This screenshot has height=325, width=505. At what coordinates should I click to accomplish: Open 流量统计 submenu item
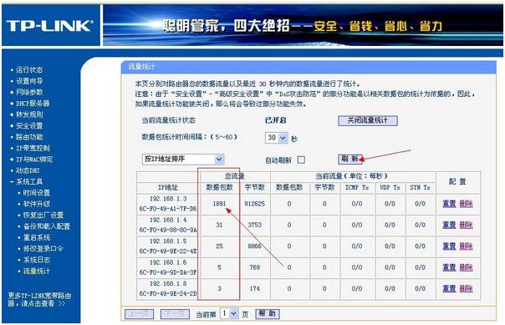[x=37, y=271]
